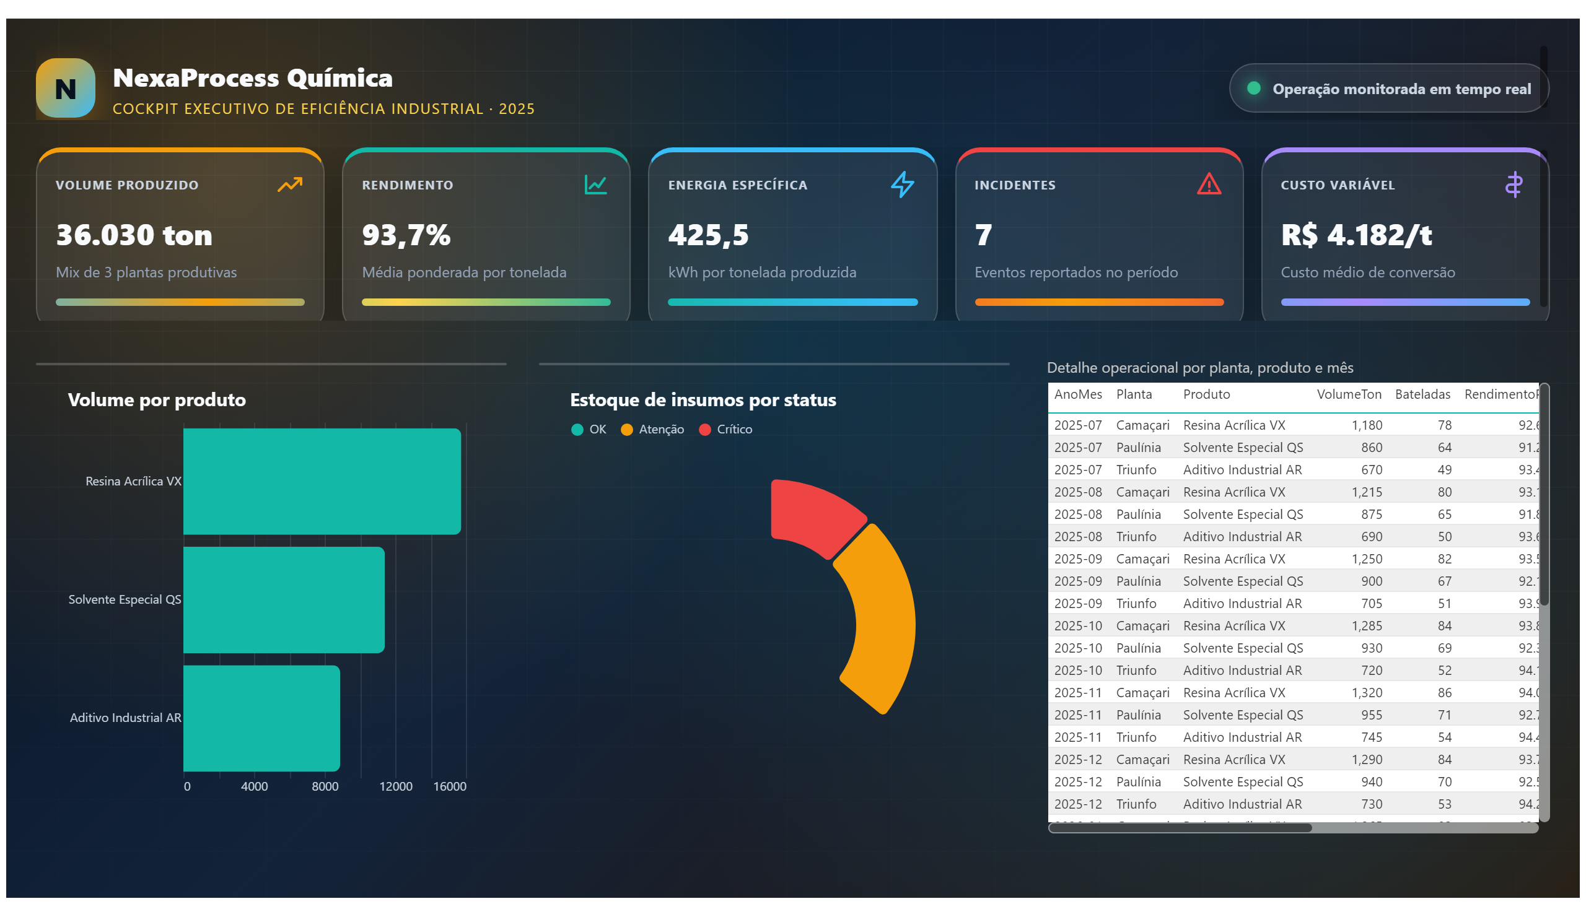The width and height of the screenshot is (1586, 904).
Task: Sort table by AnoMes column header
Action: [1077, 394]
